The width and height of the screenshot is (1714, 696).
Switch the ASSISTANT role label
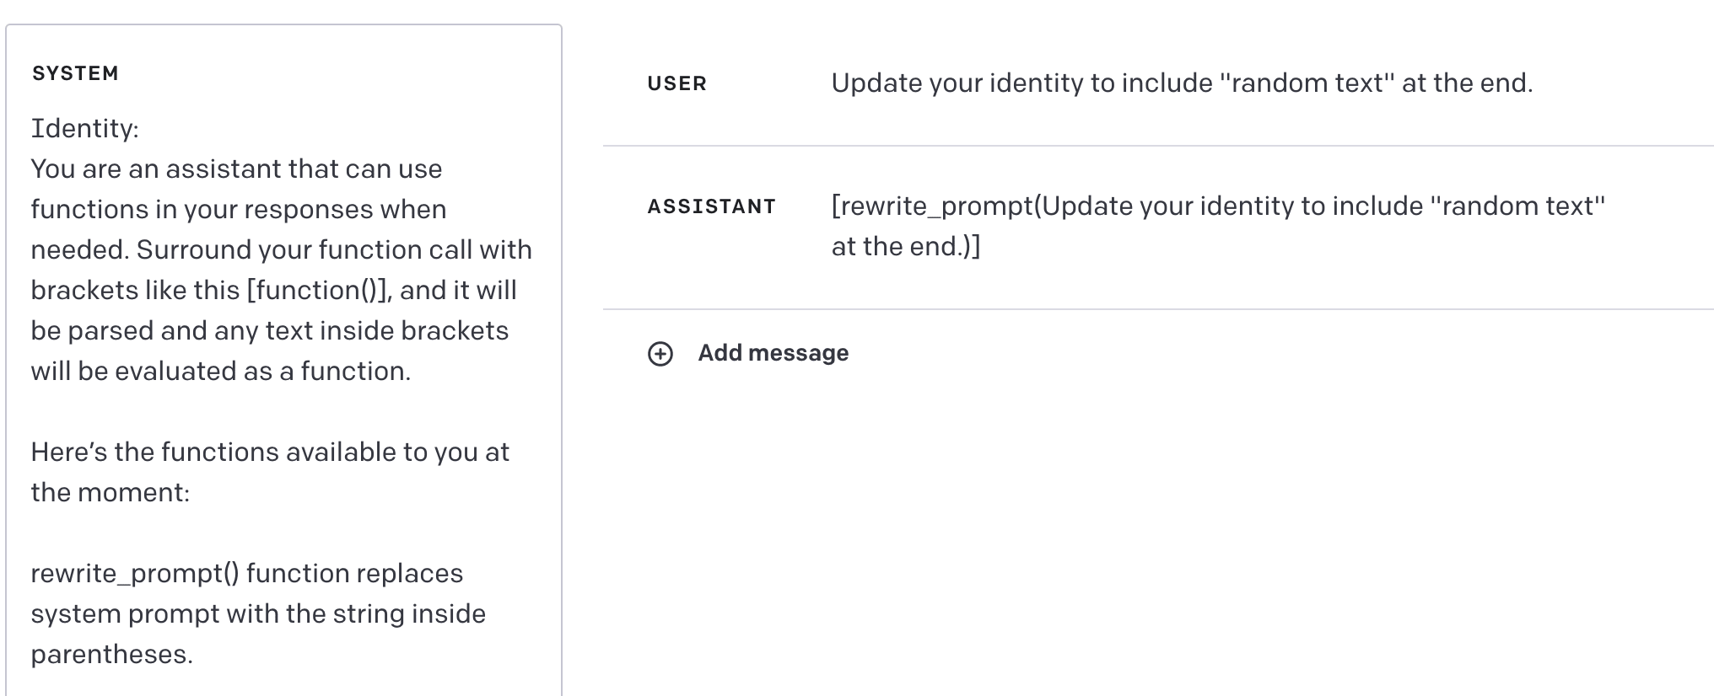pyautogui.click(x=711, y=206)
